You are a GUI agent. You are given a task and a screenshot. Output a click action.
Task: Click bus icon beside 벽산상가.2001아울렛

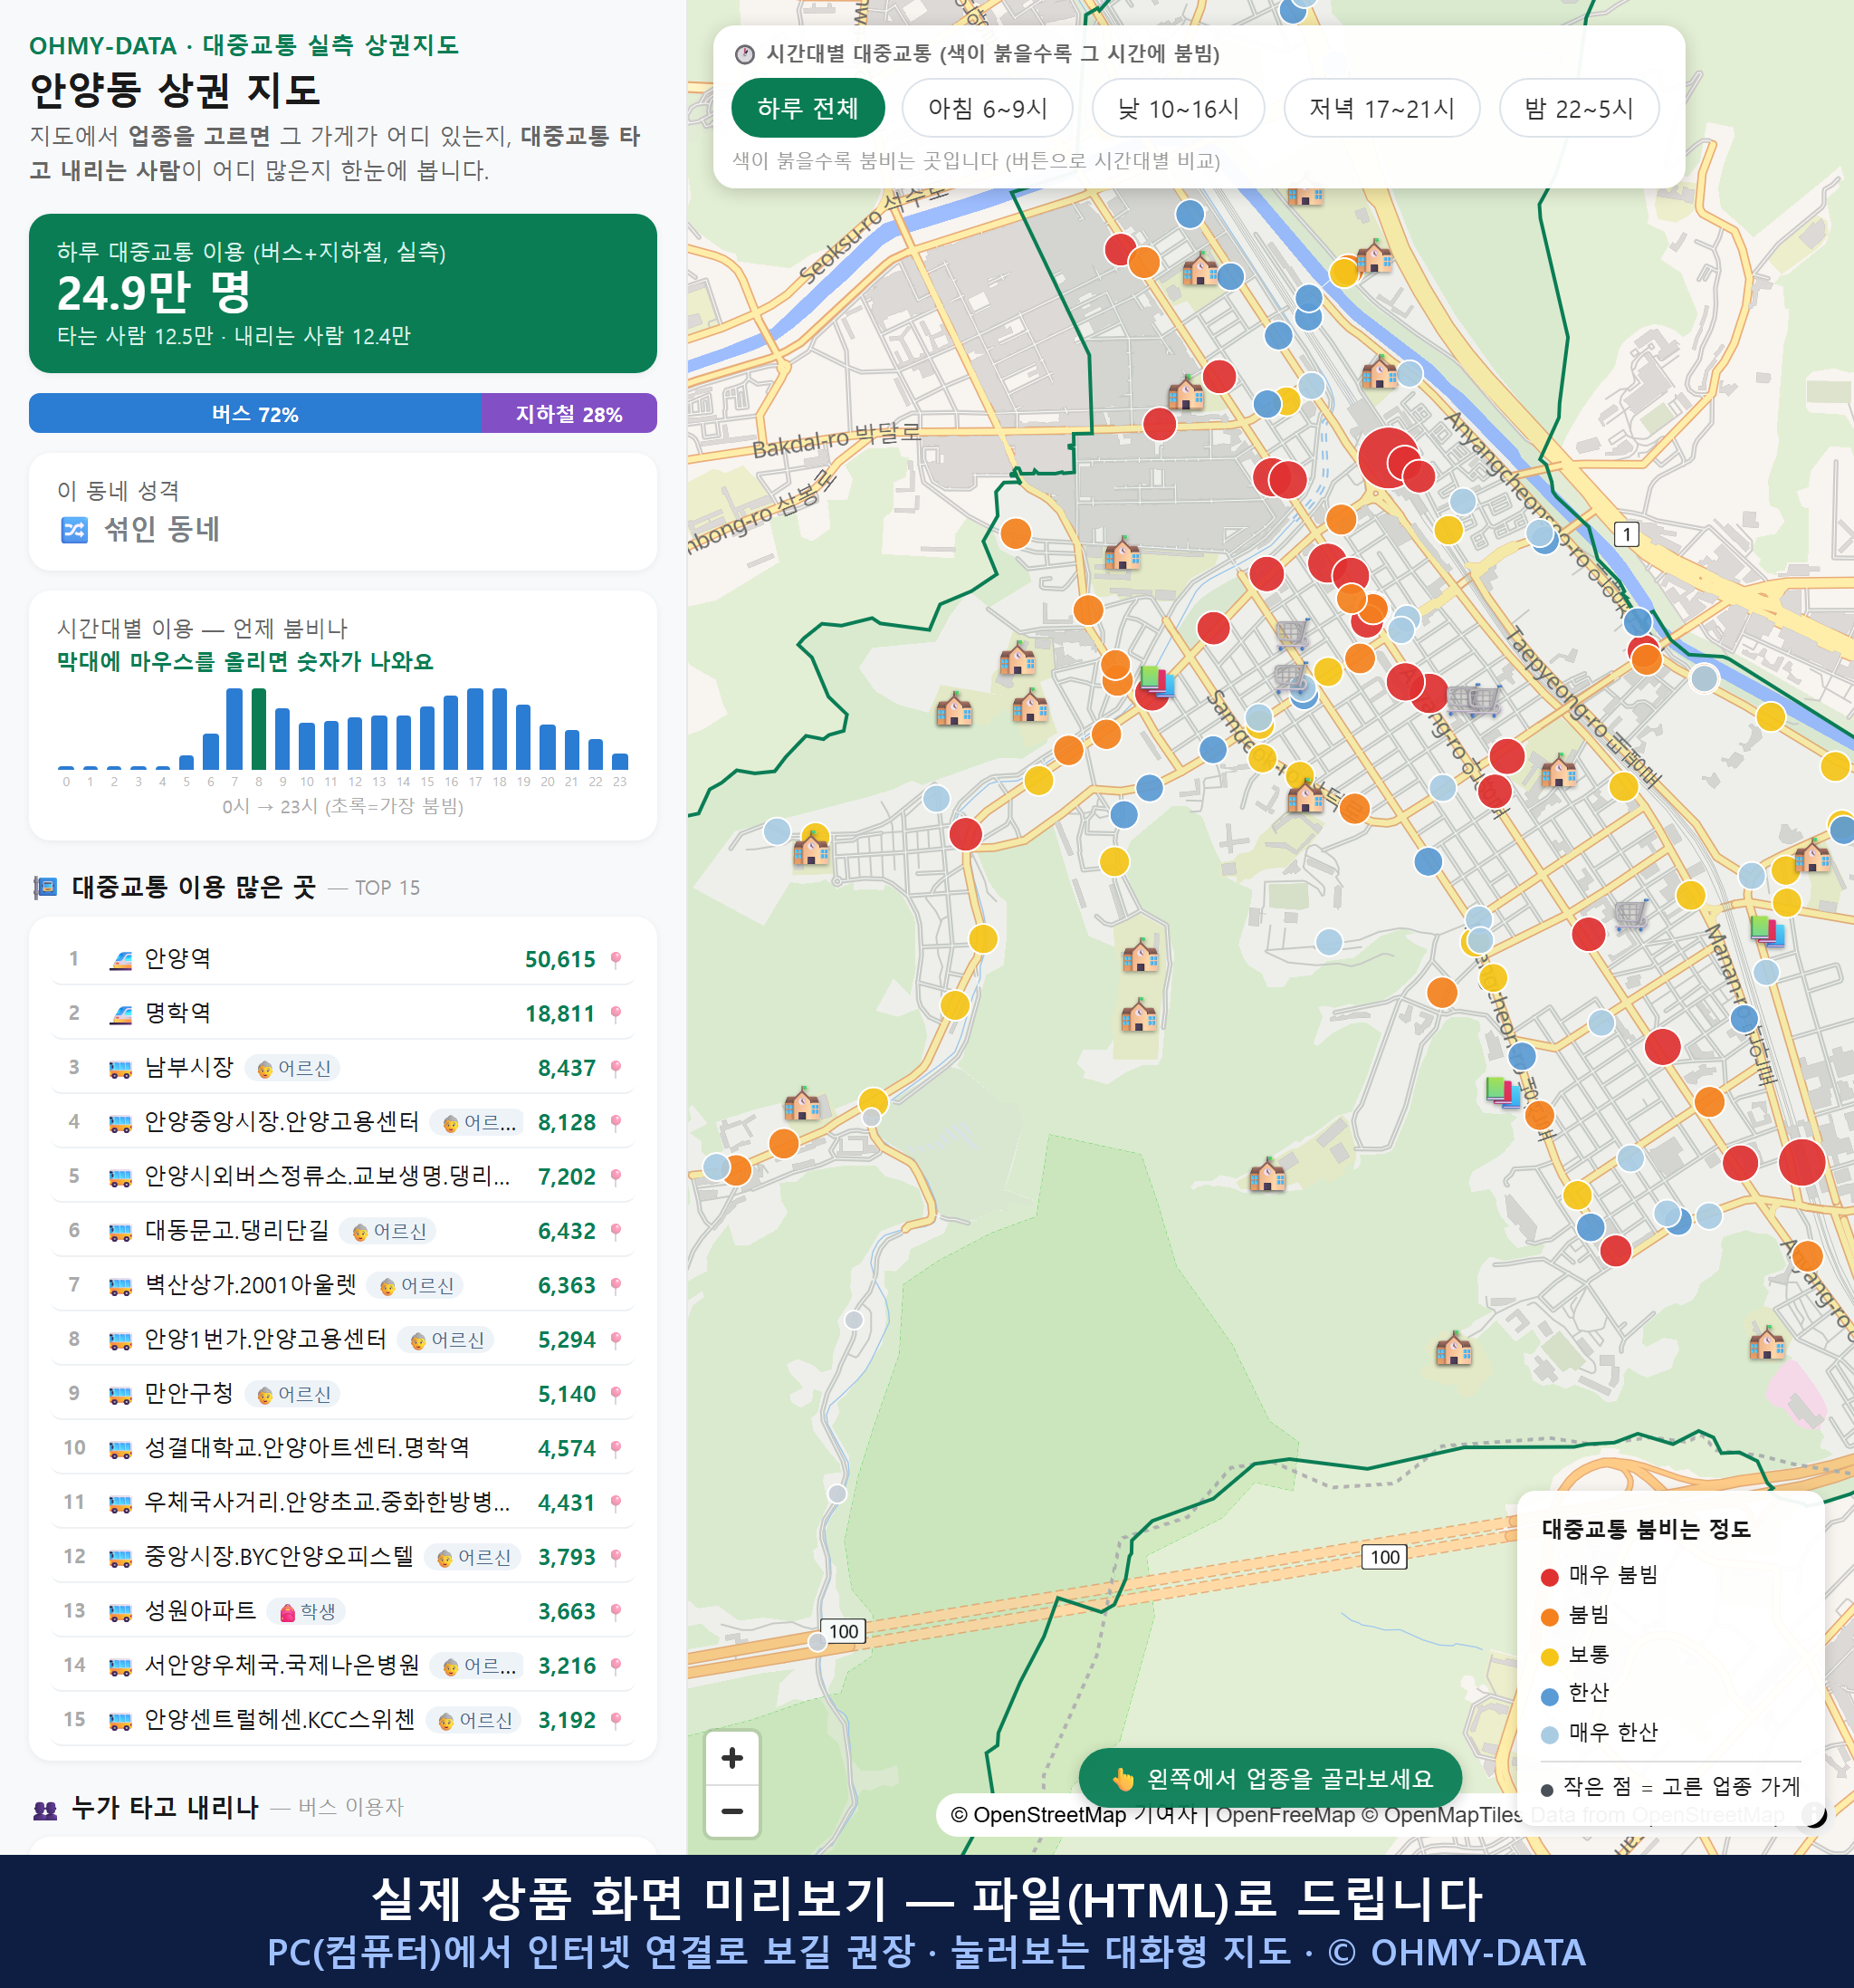[119, 1286]
